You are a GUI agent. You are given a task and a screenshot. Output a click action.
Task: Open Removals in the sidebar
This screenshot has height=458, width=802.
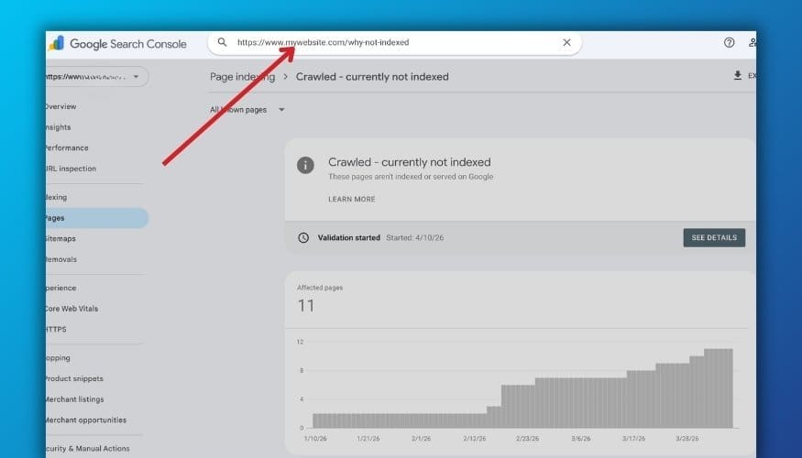(61, 259)
